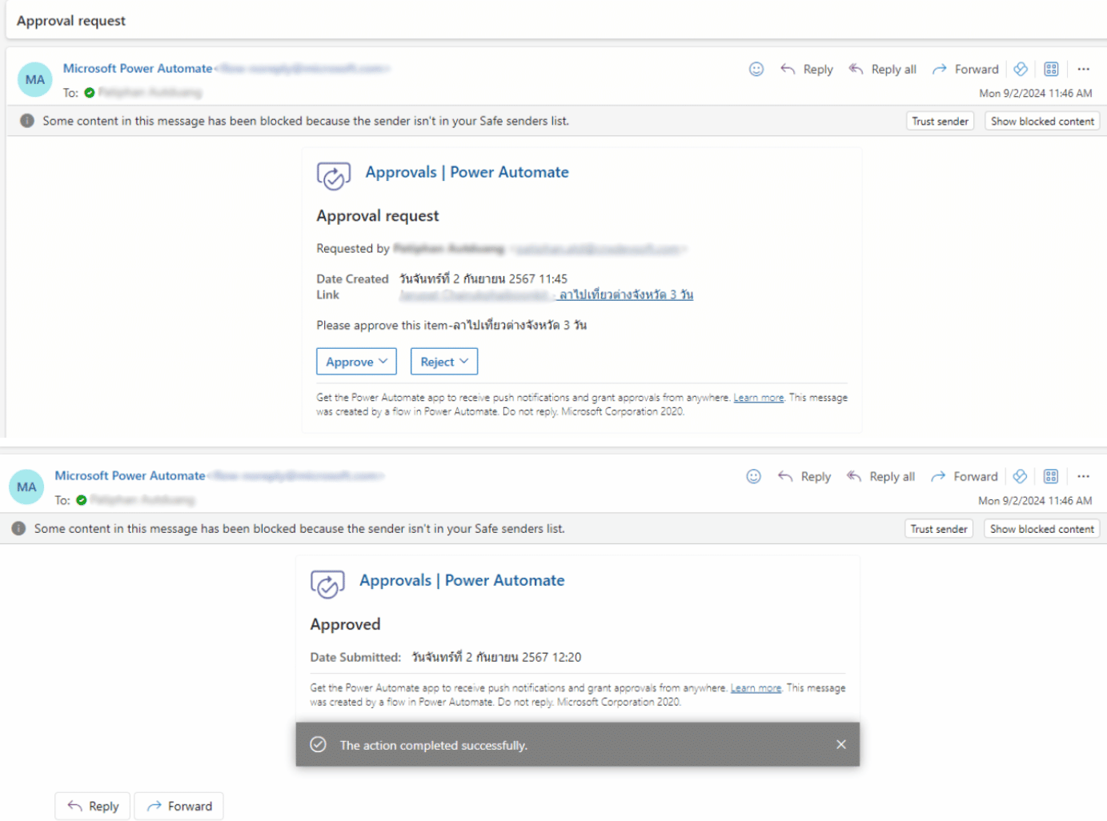Open more actions menu of the first email
Screen dimensions: 1107x821
click(1083, 69)
